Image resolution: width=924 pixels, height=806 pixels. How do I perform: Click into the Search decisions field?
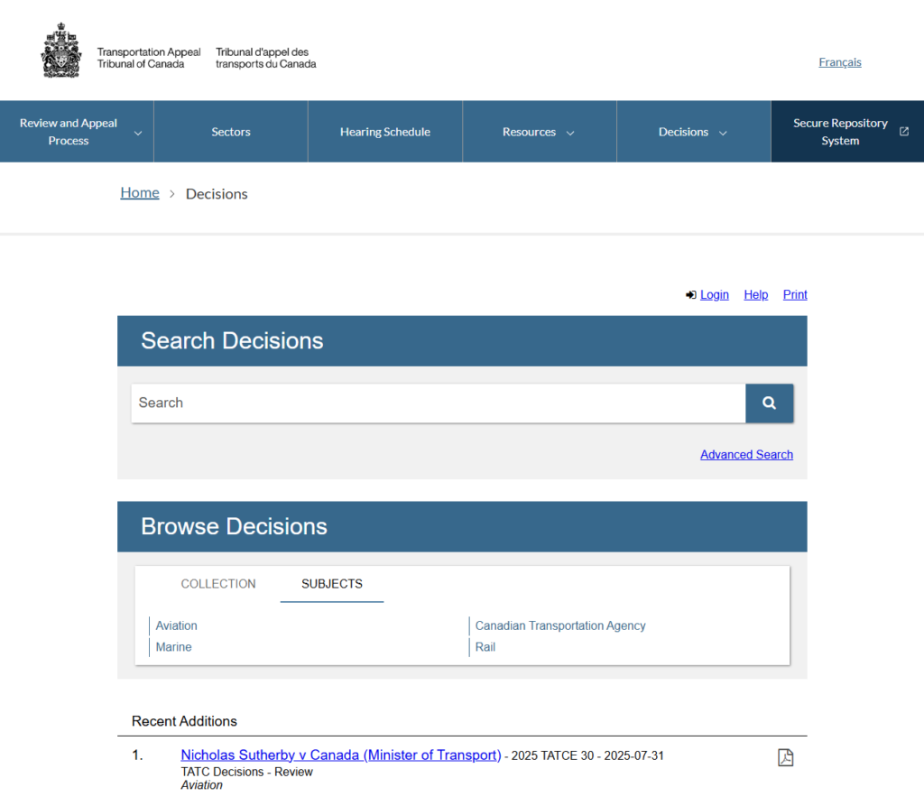[438, 403]
